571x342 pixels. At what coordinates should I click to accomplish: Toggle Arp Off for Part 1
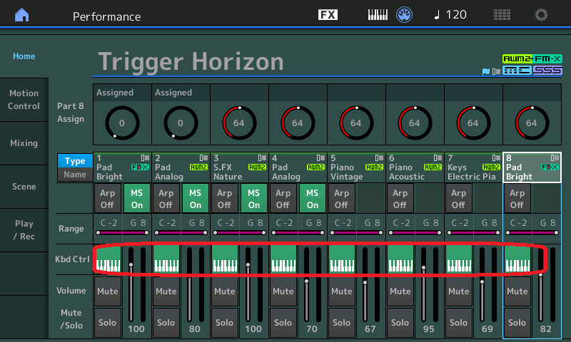click(107, 198)
